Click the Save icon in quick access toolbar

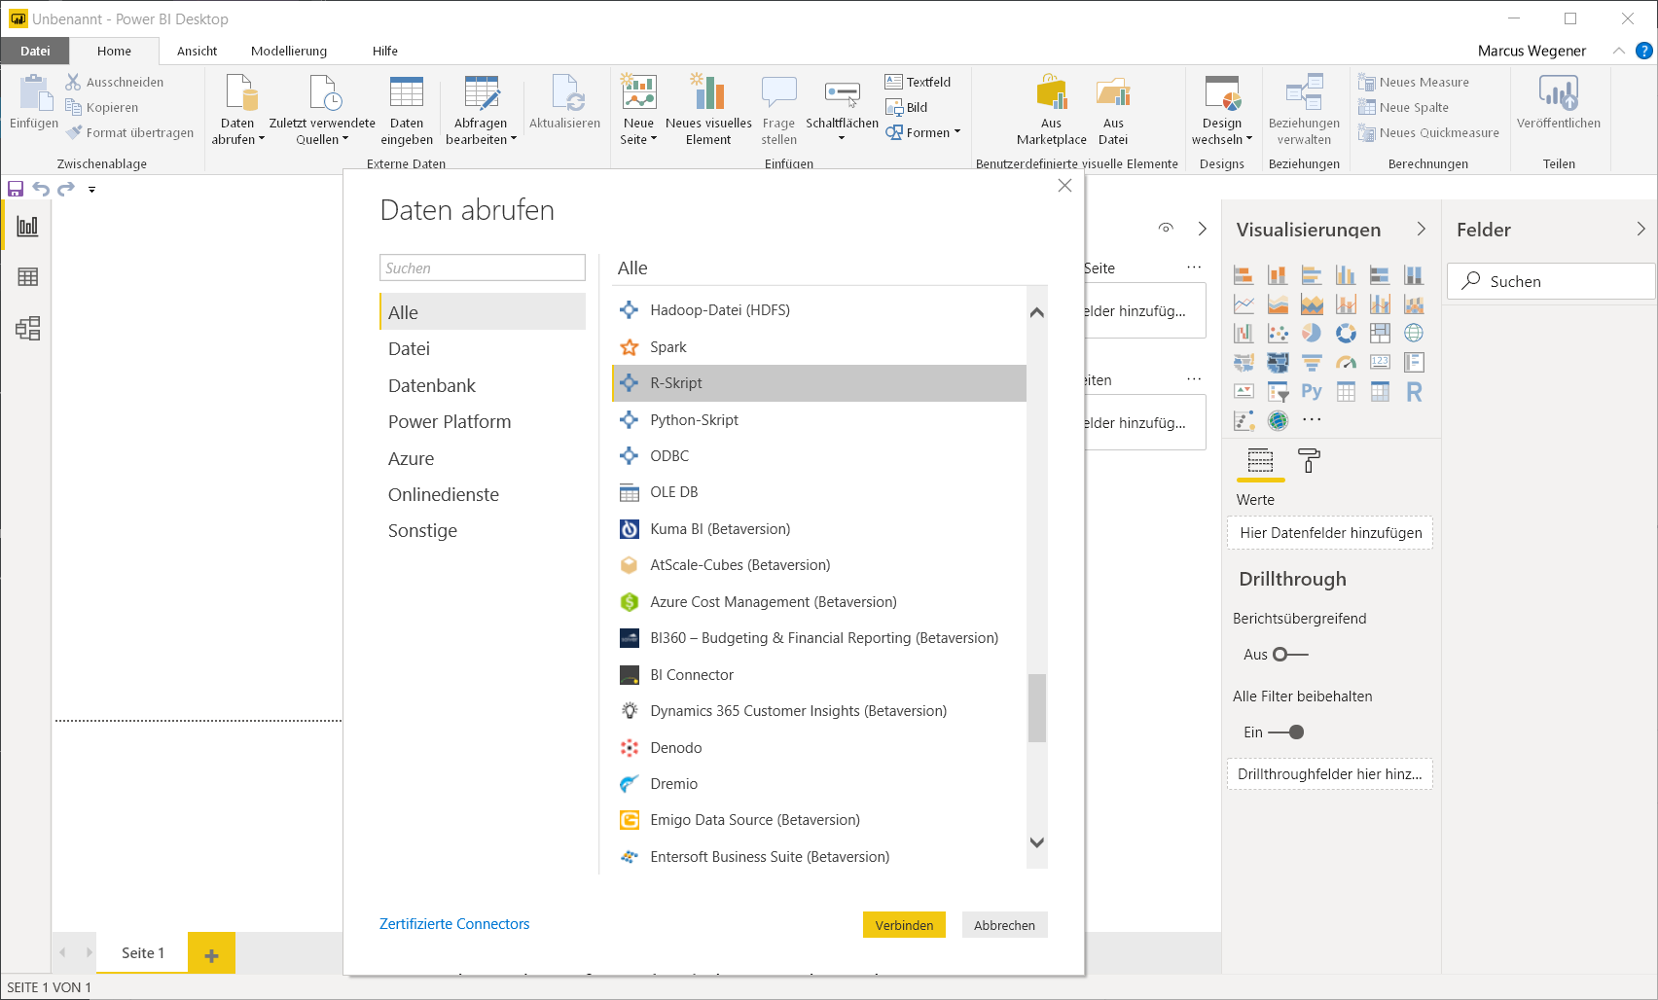[x=16, y=189]
